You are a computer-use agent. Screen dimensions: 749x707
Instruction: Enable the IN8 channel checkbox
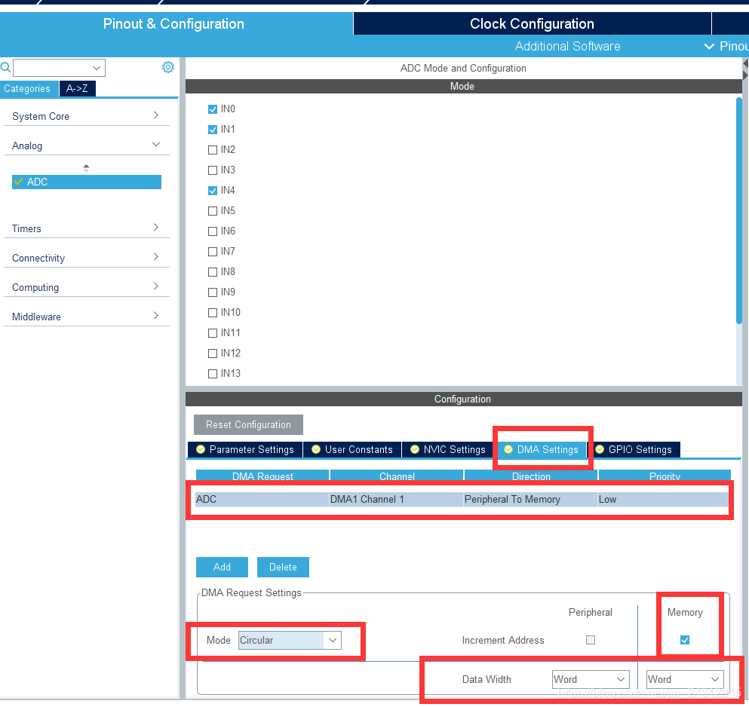[x=213, y=272]
